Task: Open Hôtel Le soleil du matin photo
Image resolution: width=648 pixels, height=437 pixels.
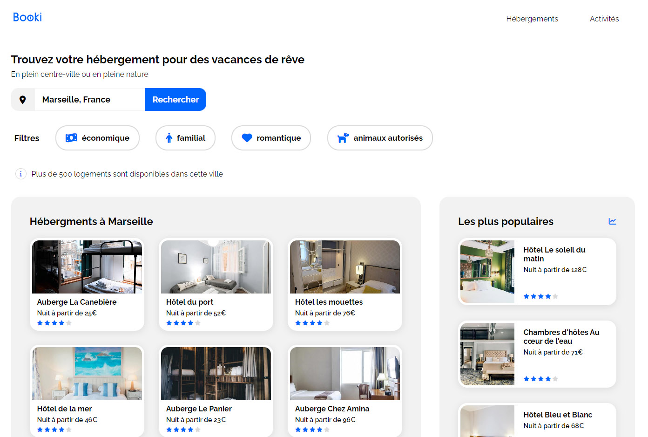Action: pyautogui.click(x=487, y=272)
